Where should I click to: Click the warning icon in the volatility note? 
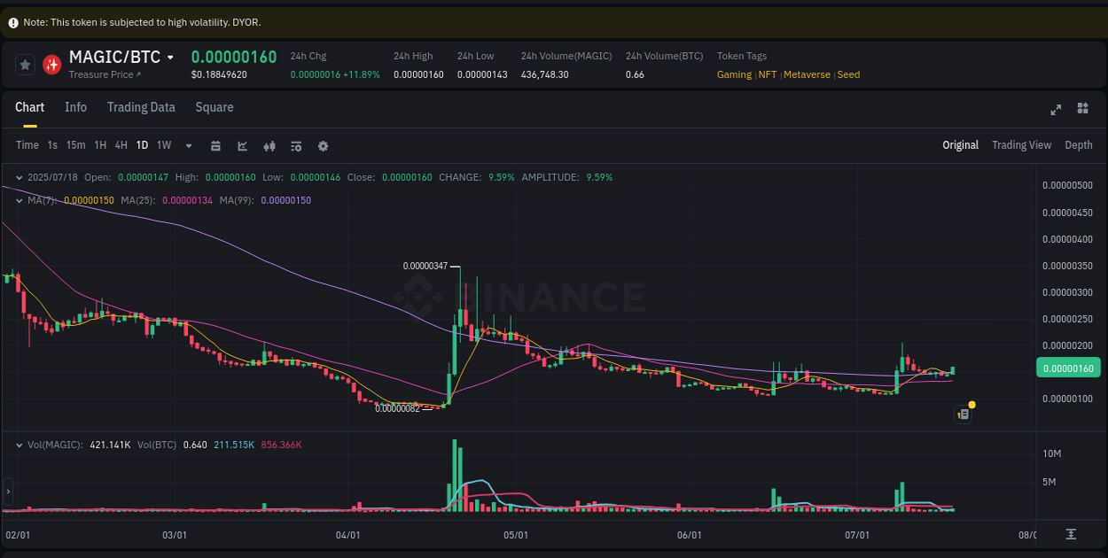pos(13,22)
